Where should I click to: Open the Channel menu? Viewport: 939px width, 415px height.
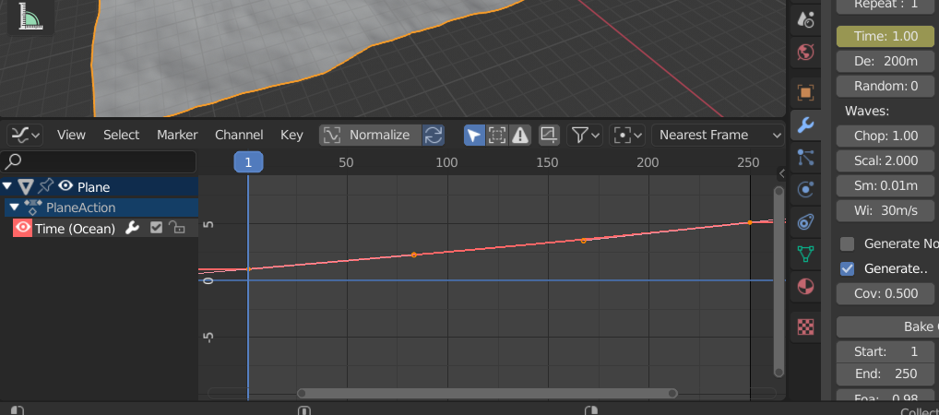click(239, 136)
